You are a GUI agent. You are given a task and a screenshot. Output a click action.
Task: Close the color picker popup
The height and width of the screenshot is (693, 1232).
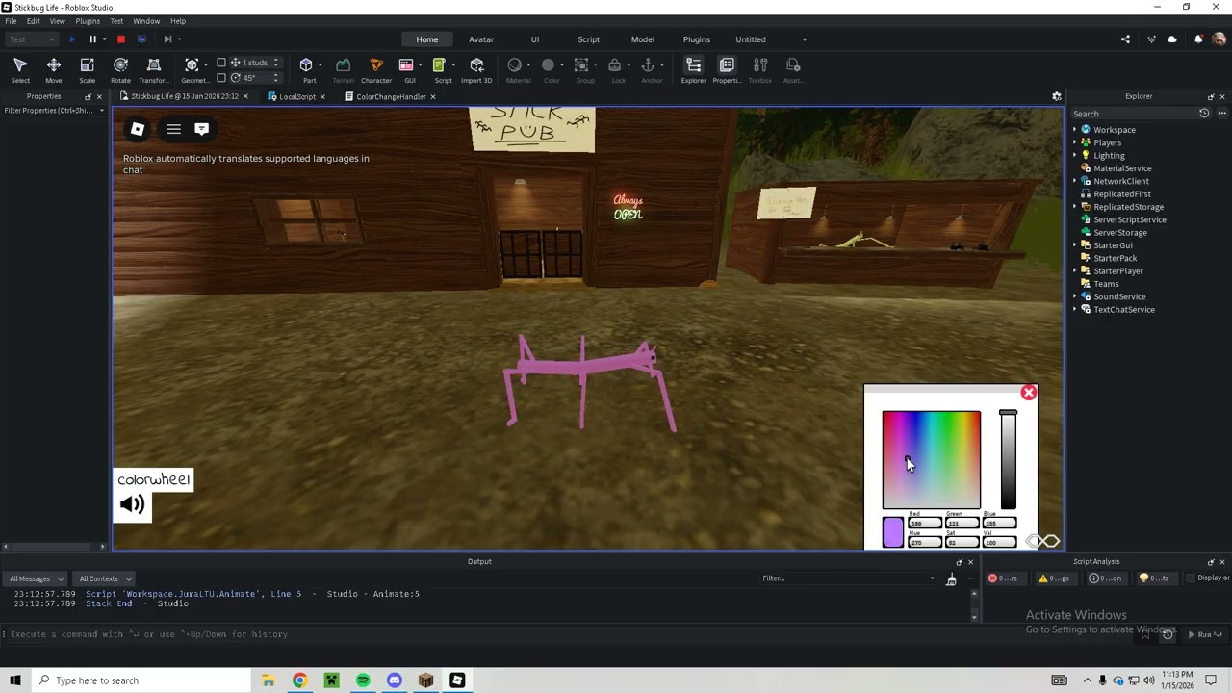[1029, 393]
